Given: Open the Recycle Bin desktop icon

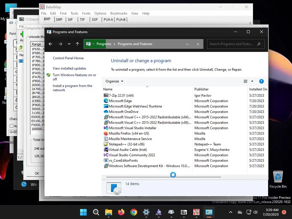Looking at the screenshot, I should [278, 180].
